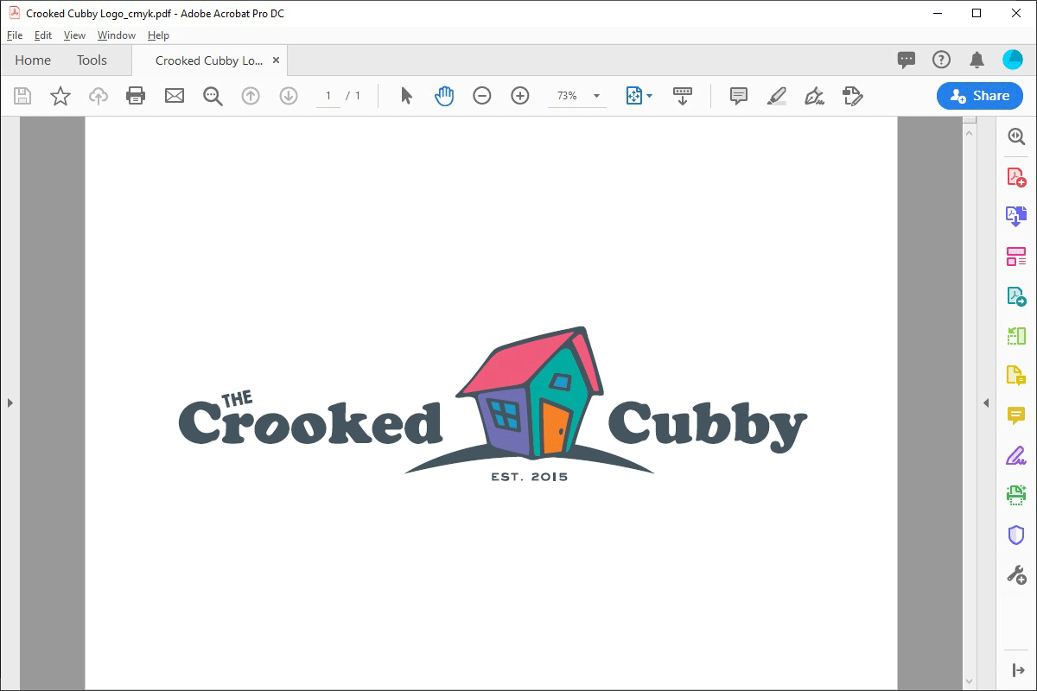Open the Redact/edit stamp tool in toolbar
The width and height of the screenshot is (1037, 691).
point(852,96)
